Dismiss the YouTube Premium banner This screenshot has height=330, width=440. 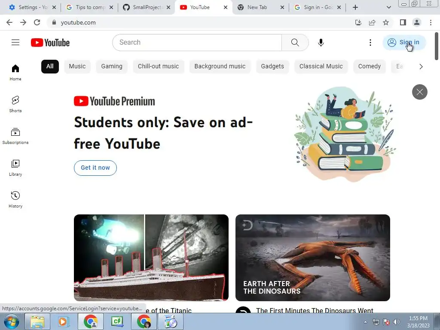coord(419,92)
